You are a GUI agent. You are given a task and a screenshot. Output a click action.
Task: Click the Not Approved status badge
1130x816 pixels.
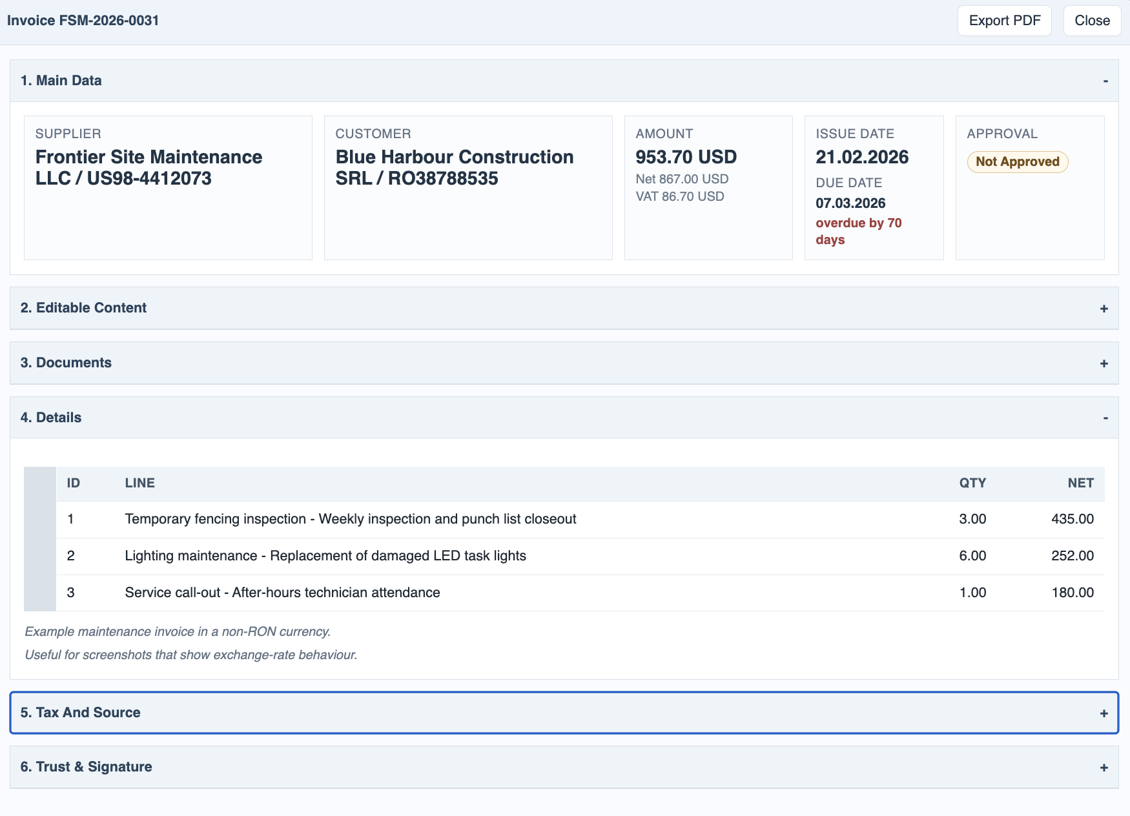(x=1018, y=161)
